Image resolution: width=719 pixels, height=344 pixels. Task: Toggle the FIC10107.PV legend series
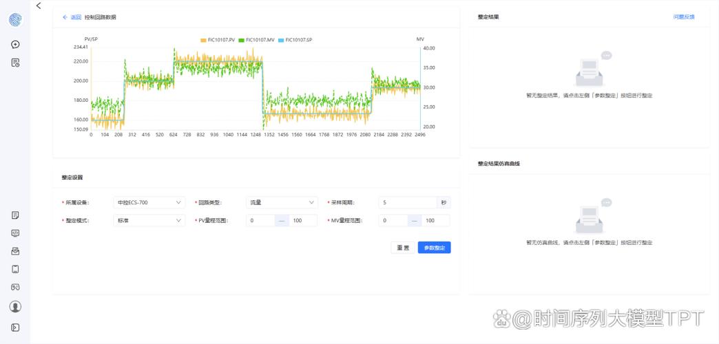pos(218,40)
